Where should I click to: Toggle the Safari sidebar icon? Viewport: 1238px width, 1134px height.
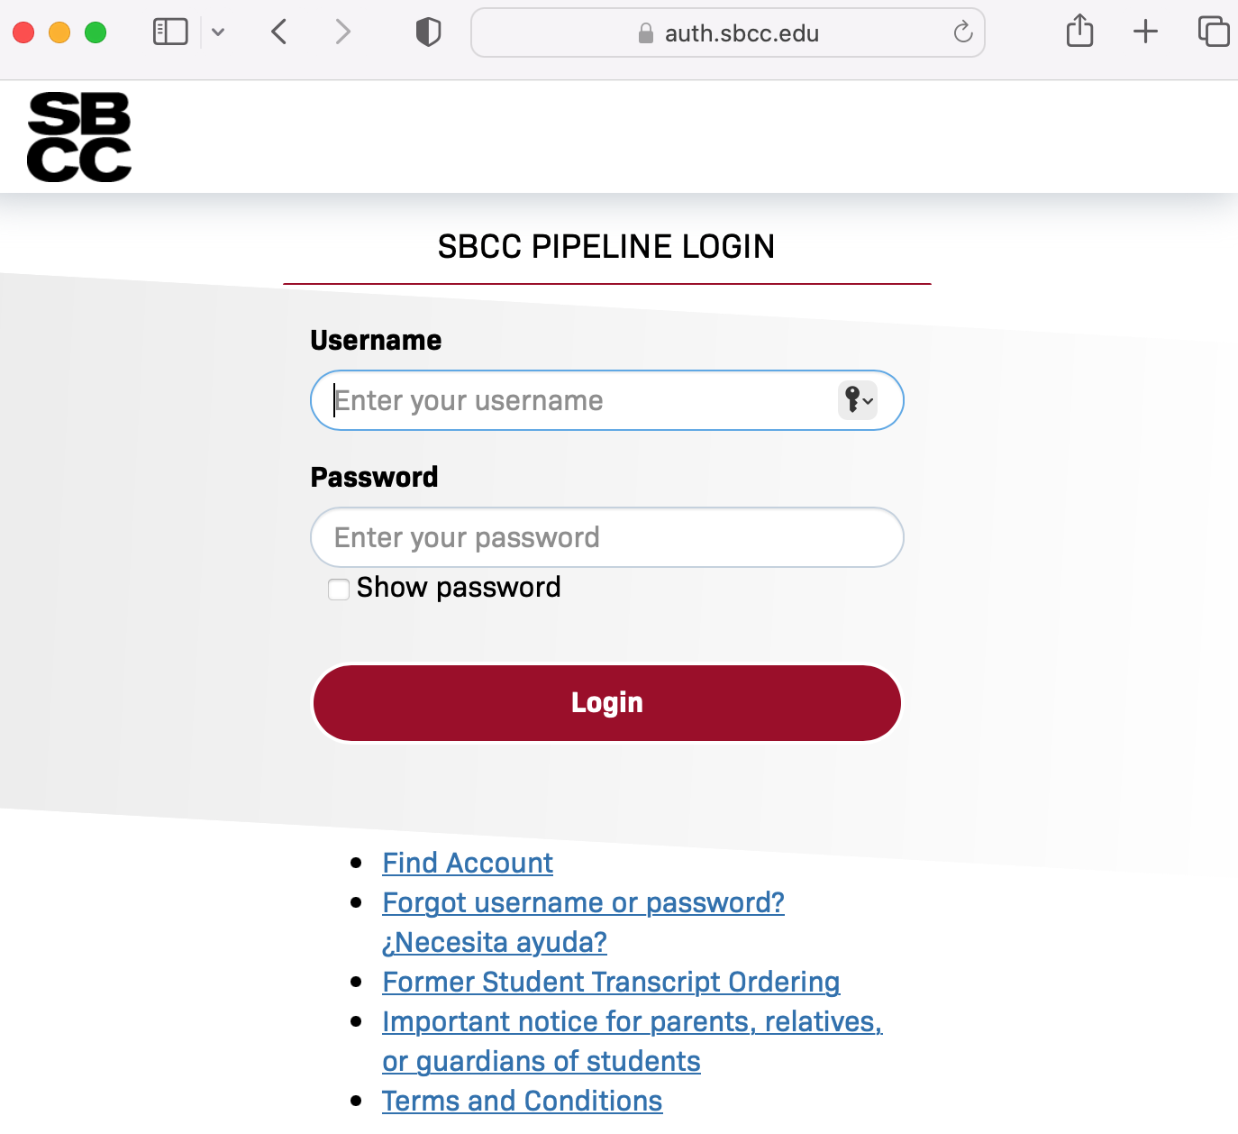(170, 31)
